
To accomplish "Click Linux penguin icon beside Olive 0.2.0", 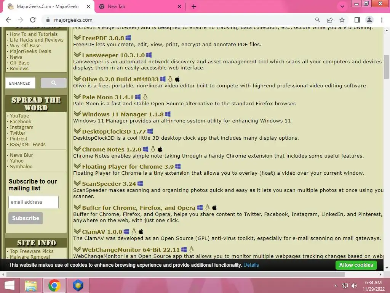I will point(170,79).
